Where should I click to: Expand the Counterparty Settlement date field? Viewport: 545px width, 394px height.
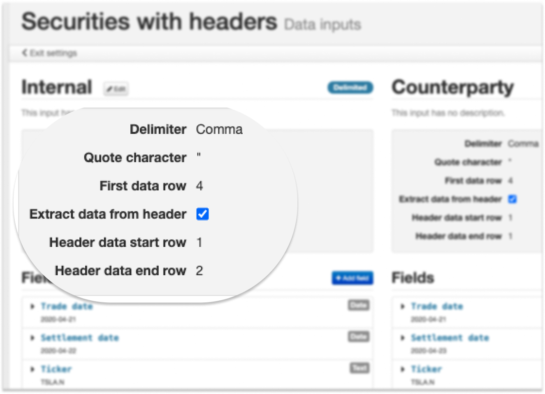(403, 338)
